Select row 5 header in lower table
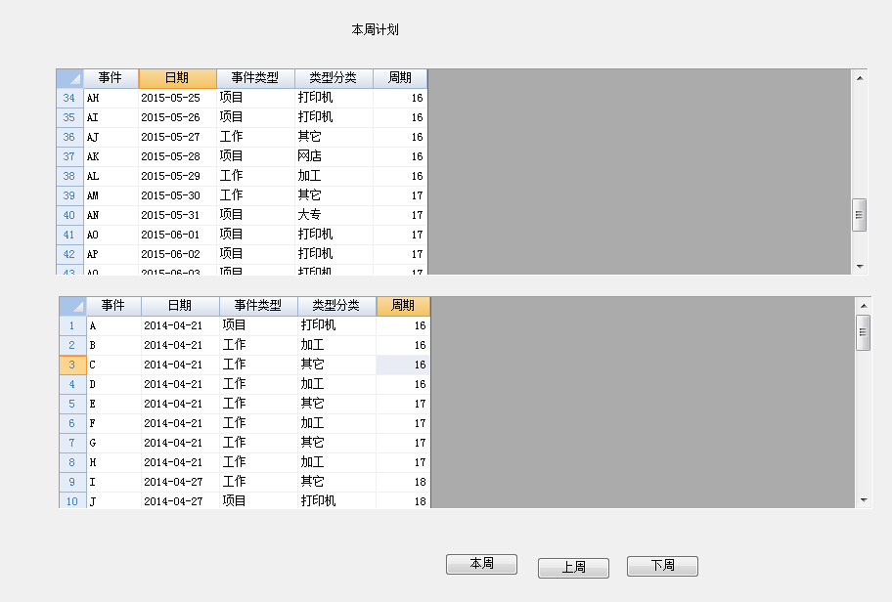Image resolution: width=892 pixels, height=602 pixels. coord(72,404)
